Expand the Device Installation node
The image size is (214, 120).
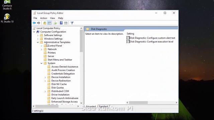click(x=45, y=77)
